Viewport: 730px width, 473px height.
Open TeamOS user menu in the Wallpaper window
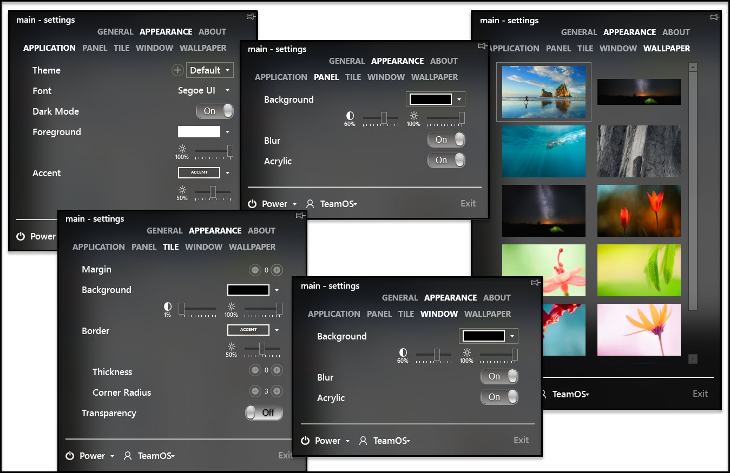pyautogui.click(x=571, y=394)
